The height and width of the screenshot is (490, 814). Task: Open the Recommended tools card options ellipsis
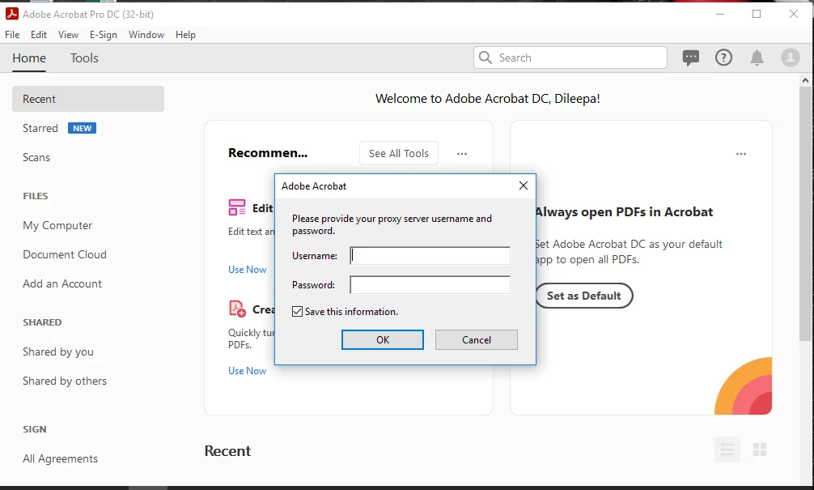click(x=462, y=154)
